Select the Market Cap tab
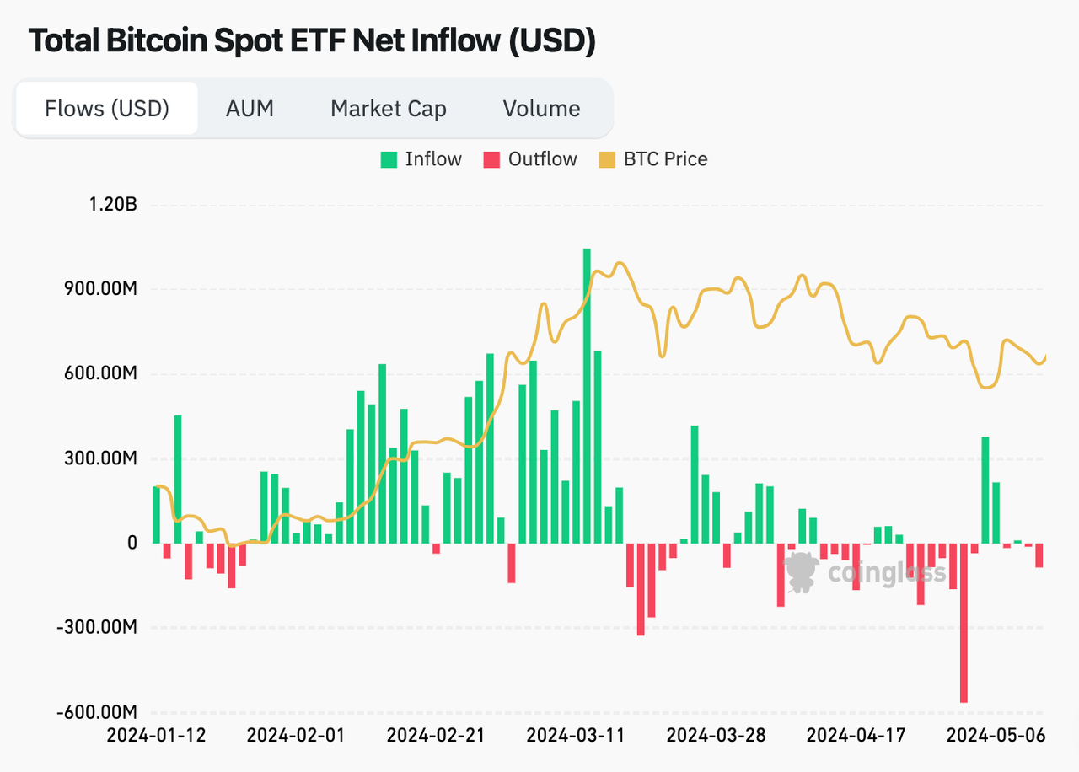This screenshot has width=1079, height=772. [x=389, y=109]
